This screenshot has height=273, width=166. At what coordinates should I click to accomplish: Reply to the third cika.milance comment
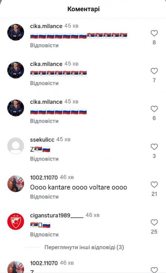click(44, 121)
